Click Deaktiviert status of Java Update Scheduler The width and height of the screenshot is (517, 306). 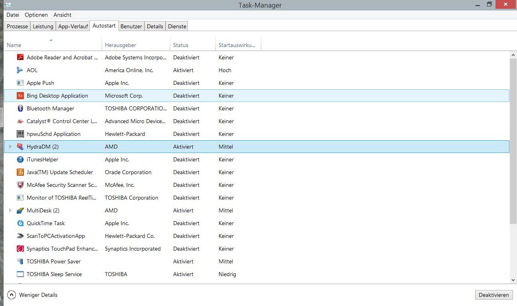(x=186, y=172)
